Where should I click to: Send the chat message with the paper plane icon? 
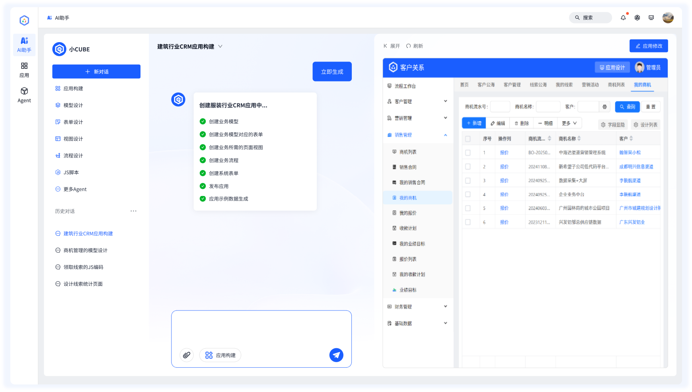(336, 355)
